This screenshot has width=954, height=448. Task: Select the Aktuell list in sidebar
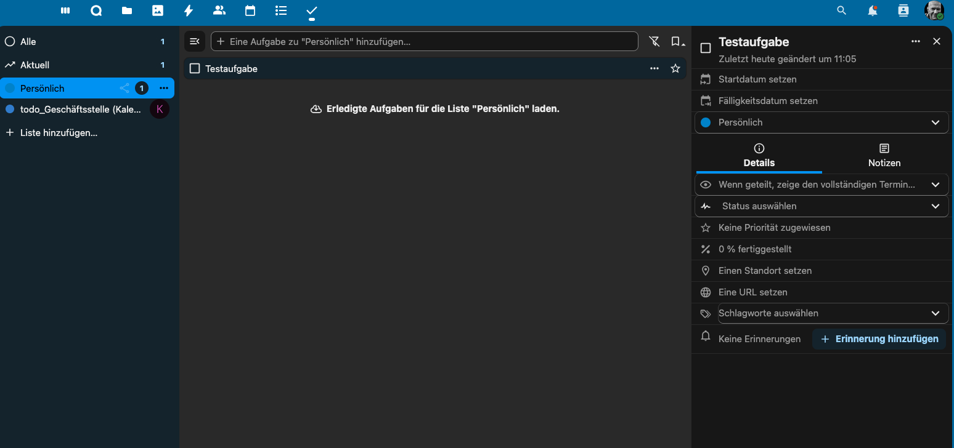click(35, 65)
